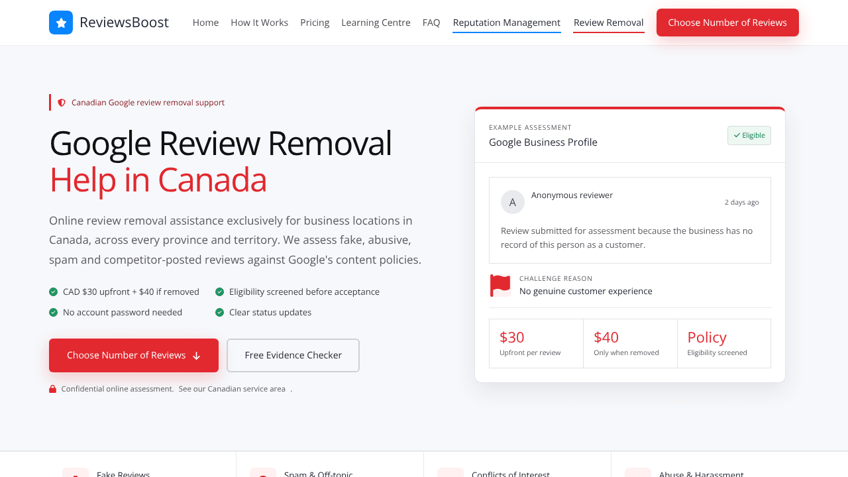This screenshot has width=848, height=477.
Task: Click the No account password needed text
Action: point(123,312)
